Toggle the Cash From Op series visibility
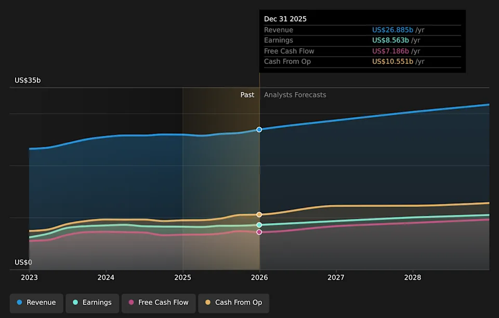 click(x=233, y=303)
